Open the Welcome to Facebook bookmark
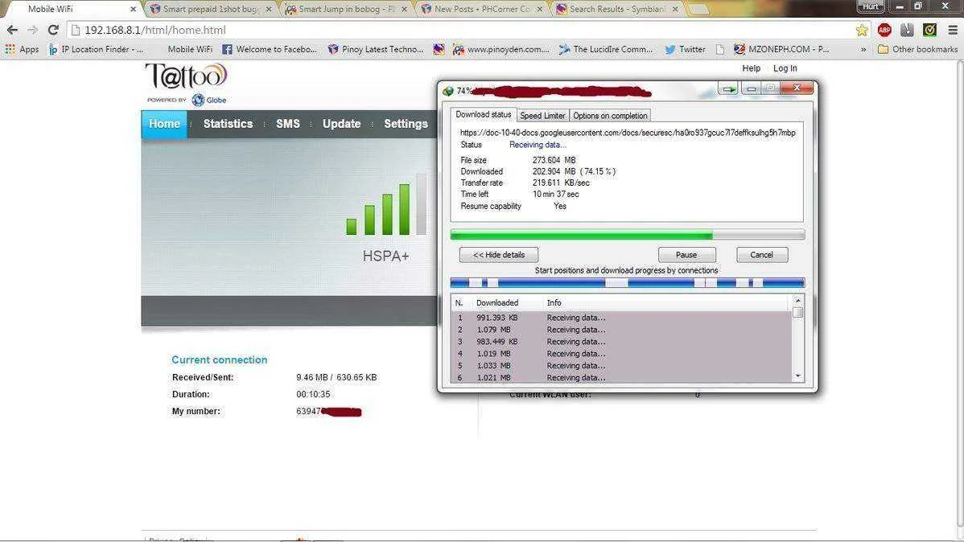This screenshot has width=964, height=542. (x=270, y=49)
